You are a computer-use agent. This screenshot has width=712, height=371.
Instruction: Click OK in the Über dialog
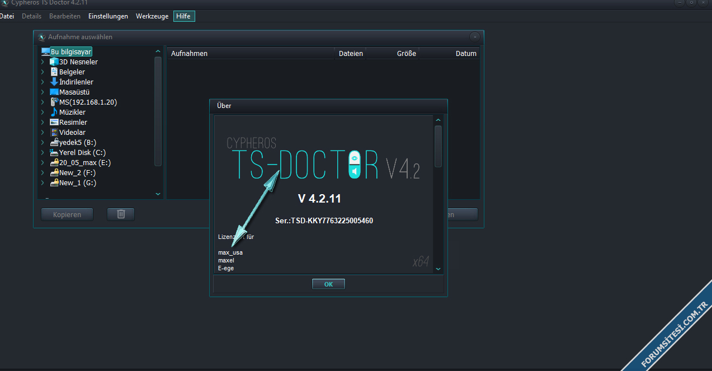pos(328,284)
